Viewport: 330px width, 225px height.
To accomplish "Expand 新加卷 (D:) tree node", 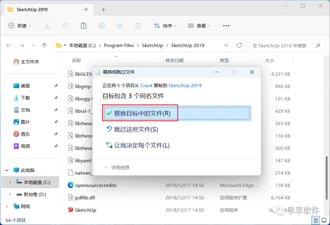I will point(10,194).
